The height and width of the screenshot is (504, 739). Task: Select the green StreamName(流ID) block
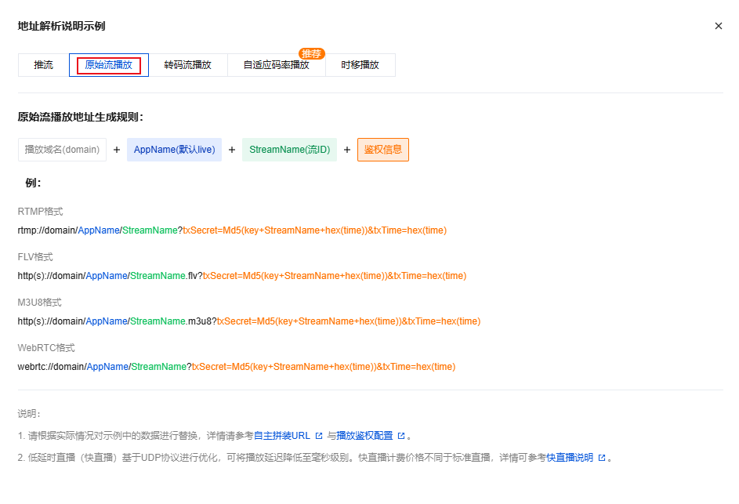pos(289,150)
